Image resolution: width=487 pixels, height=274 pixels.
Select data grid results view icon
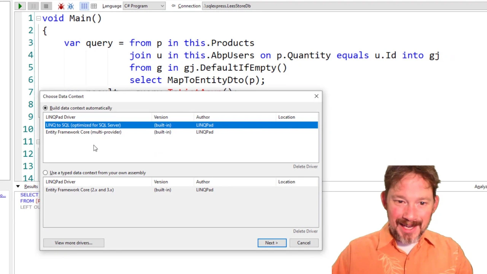[94, 6]
